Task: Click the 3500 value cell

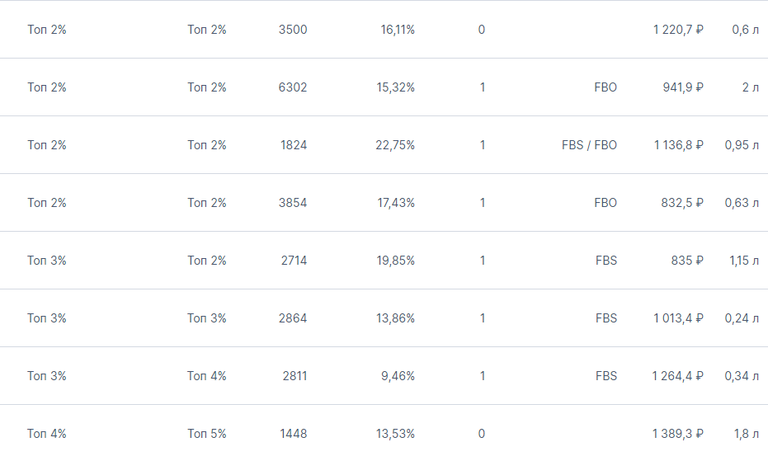Action: click(293, 30)
